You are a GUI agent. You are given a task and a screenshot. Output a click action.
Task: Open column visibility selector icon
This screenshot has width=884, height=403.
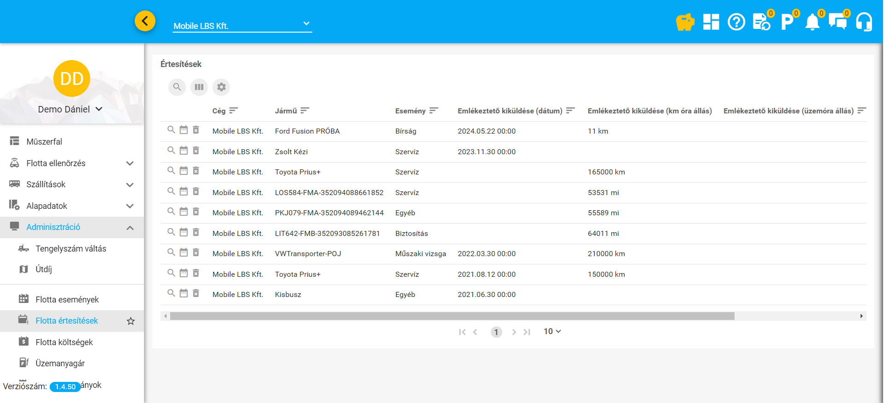[x=199, y=87]
